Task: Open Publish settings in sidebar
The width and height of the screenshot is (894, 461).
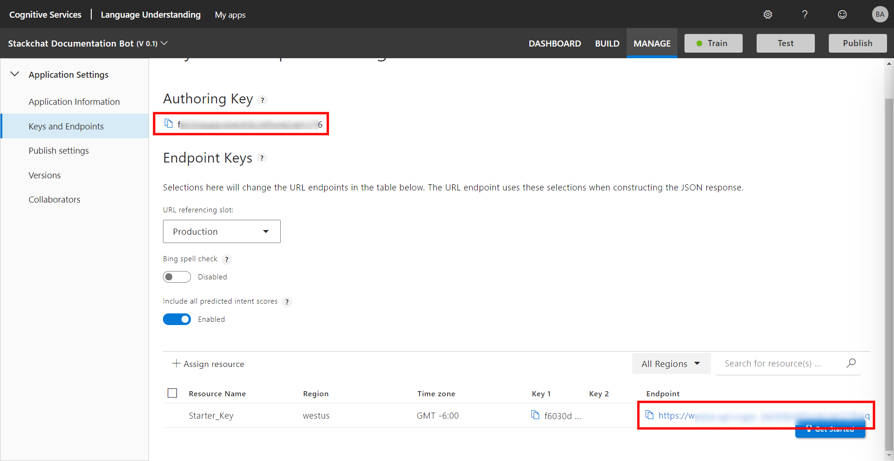Action: 59,150
